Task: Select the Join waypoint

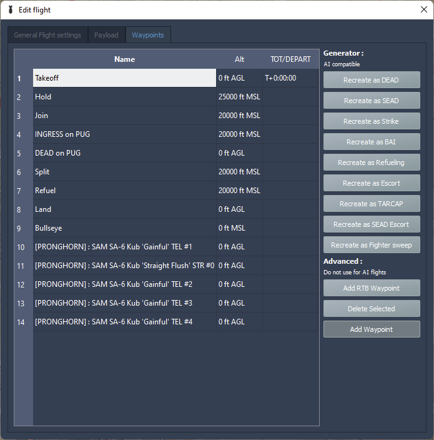Action: pos(124,116)
